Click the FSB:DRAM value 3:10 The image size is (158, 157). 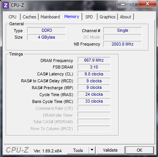pyautogui.click(x=94, y=67)
